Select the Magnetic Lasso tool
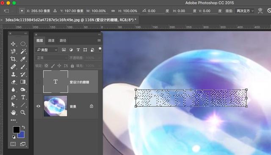 pyautogui.click(x=13, y=51)
